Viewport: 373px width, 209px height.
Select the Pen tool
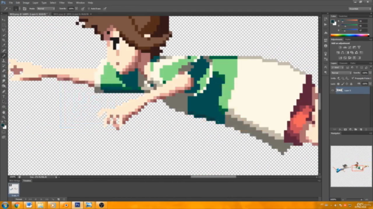[x=4, y=92]
